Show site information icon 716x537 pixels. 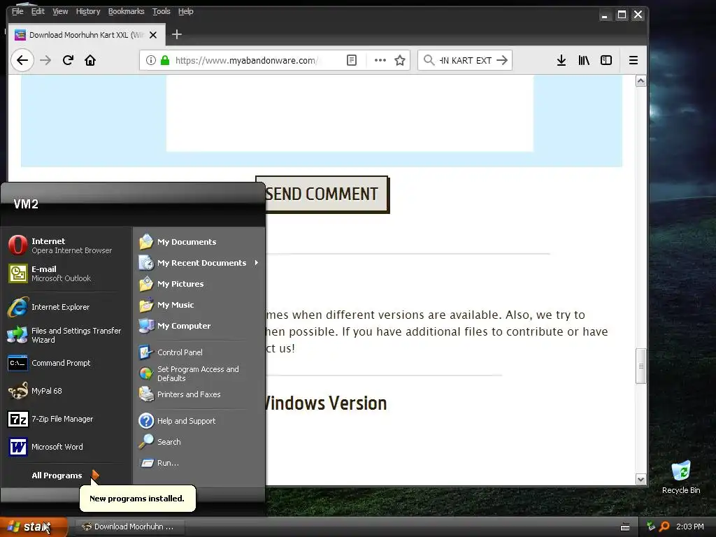point(151,60)
